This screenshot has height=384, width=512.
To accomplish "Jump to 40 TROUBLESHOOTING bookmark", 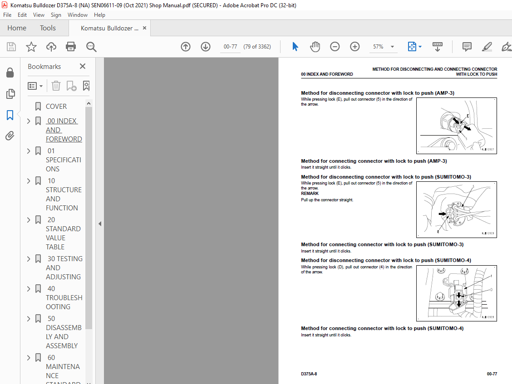I will coord(64,297).
